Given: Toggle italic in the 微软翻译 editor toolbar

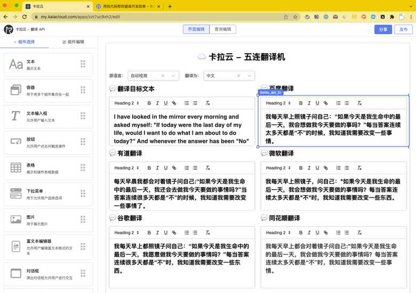Looking at the screenshot, I should tap(309, 168).
